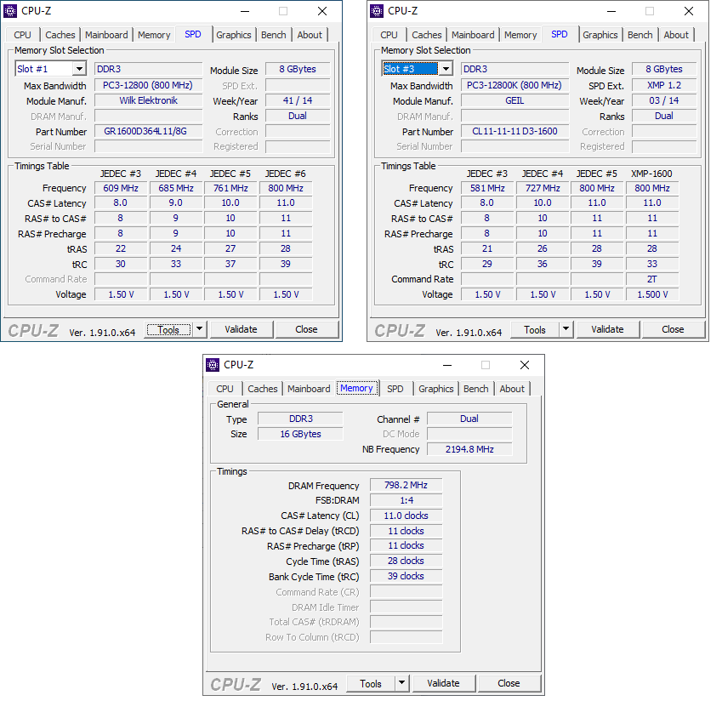Click FSB:DRAM value 1:4
Screen dimensions: 722x701
[406, 500]
